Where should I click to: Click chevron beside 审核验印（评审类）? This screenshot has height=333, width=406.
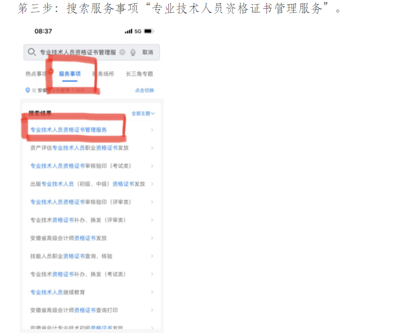click(152, 202)
